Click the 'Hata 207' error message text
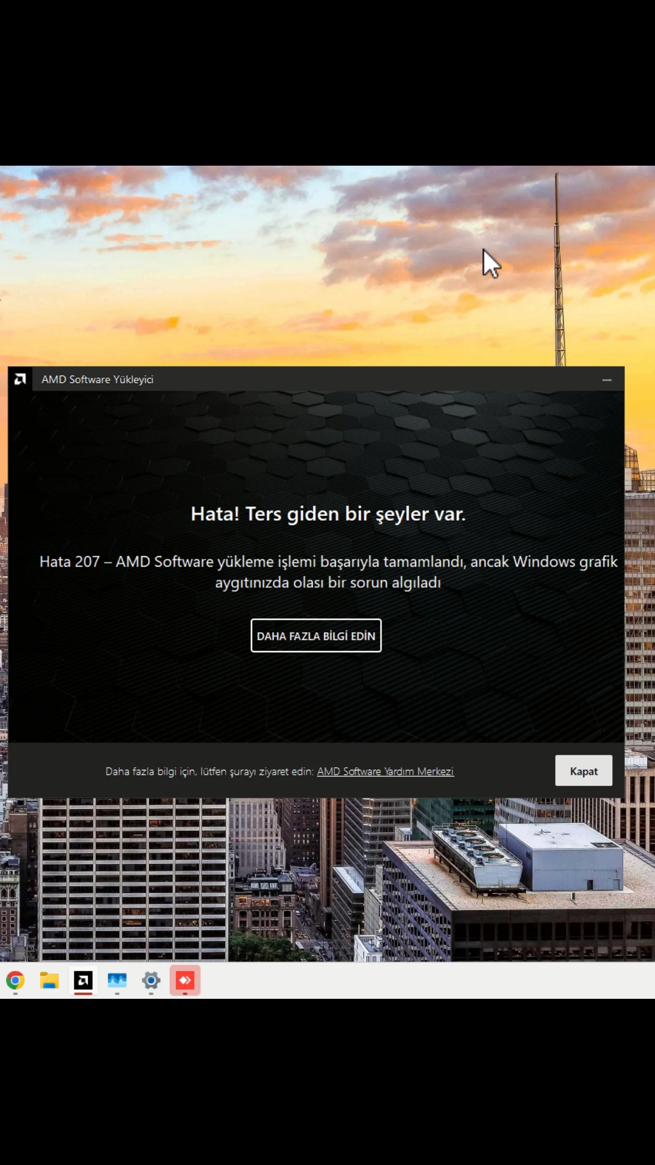This screenshot has width=655, height=1165. click(x=328, y=572)
